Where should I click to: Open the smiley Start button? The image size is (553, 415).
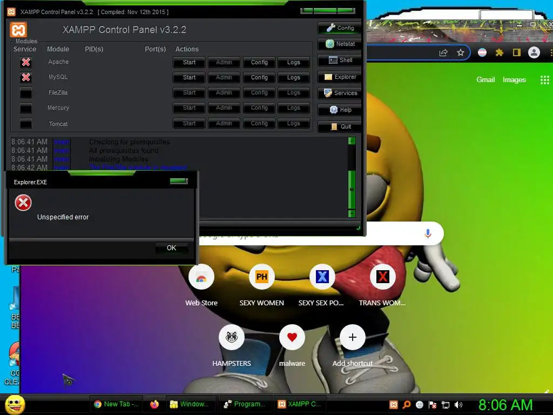(15, 404)
